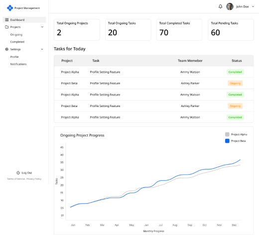Select the Total Pending Tasks card

click(x=231, y=30)
